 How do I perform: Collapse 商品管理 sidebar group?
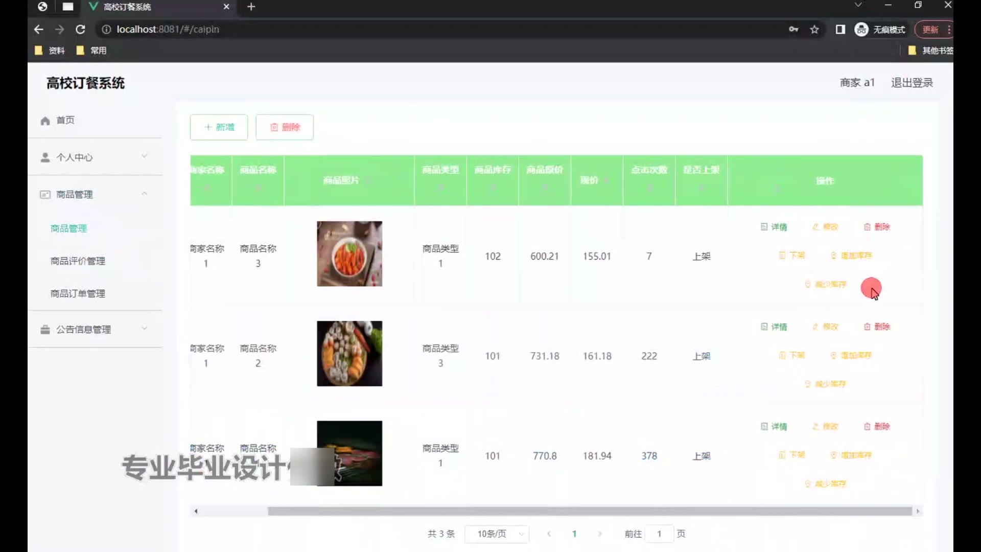pos(95,194)
